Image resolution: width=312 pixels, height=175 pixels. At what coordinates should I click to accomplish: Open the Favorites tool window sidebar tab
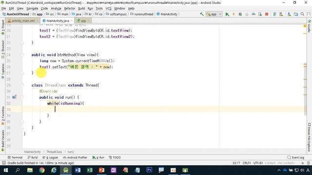point(3,116)
